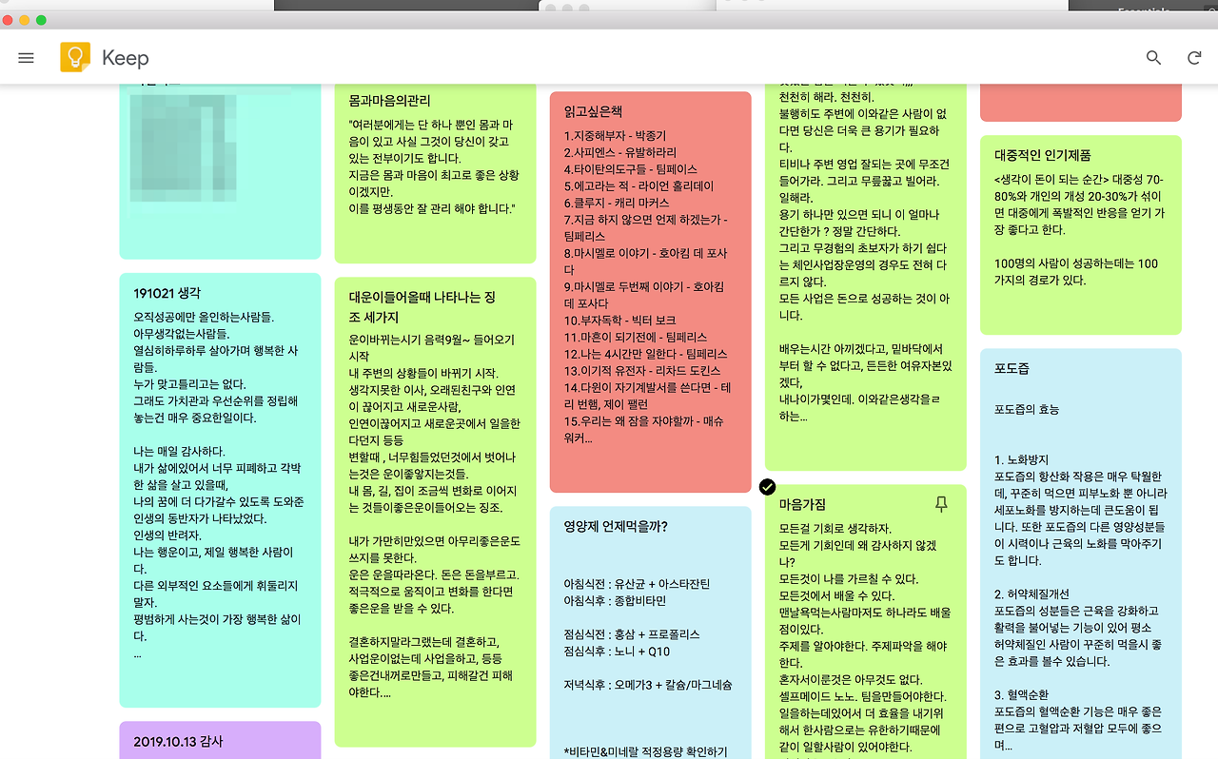Viewport: 1218px width, 759px height.
Task: Click the Keep lightbulb logo
Action: [75, 57]
